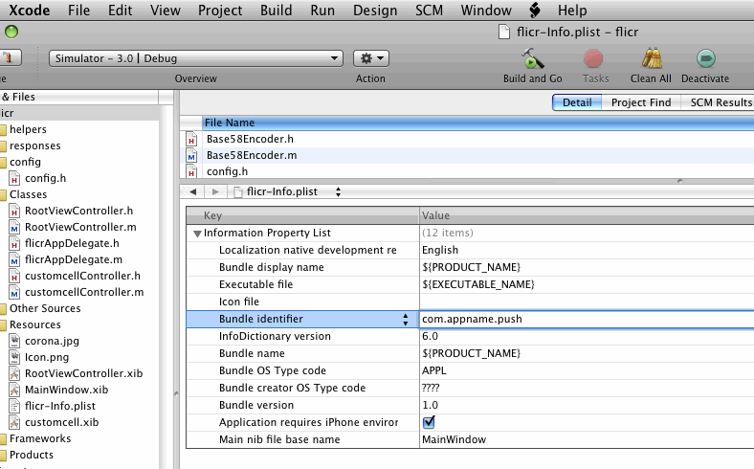754x469 pixels.
Task: Click the Clean All broom icon
Action: coord(652,58)
